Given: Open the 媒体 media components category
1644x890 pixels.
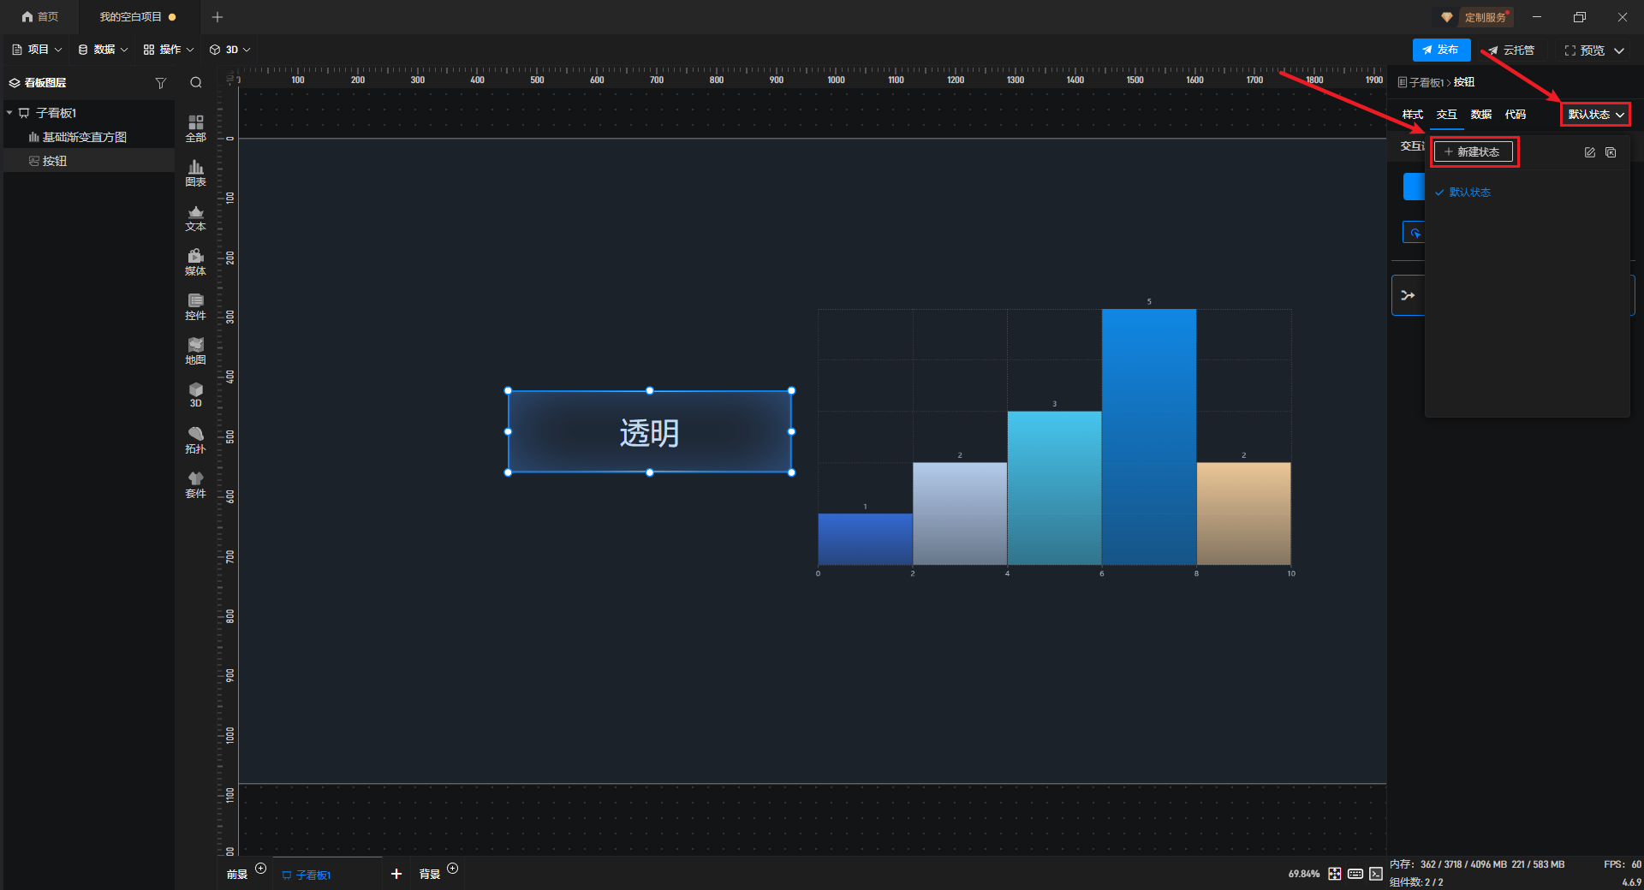Looking at the screenshot, I should [195, 262].
